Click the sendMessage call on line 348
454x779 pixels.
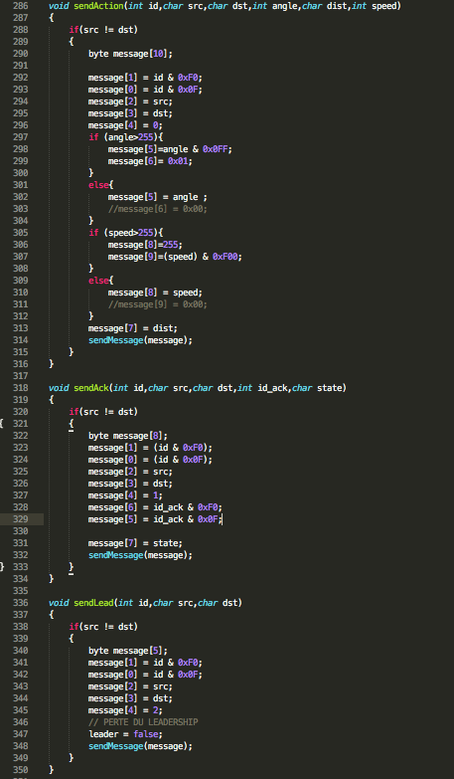click(115, 746)
